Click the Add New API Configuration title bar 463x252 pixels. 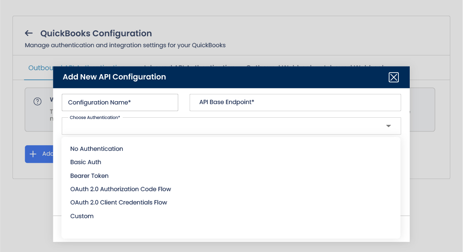222,77
